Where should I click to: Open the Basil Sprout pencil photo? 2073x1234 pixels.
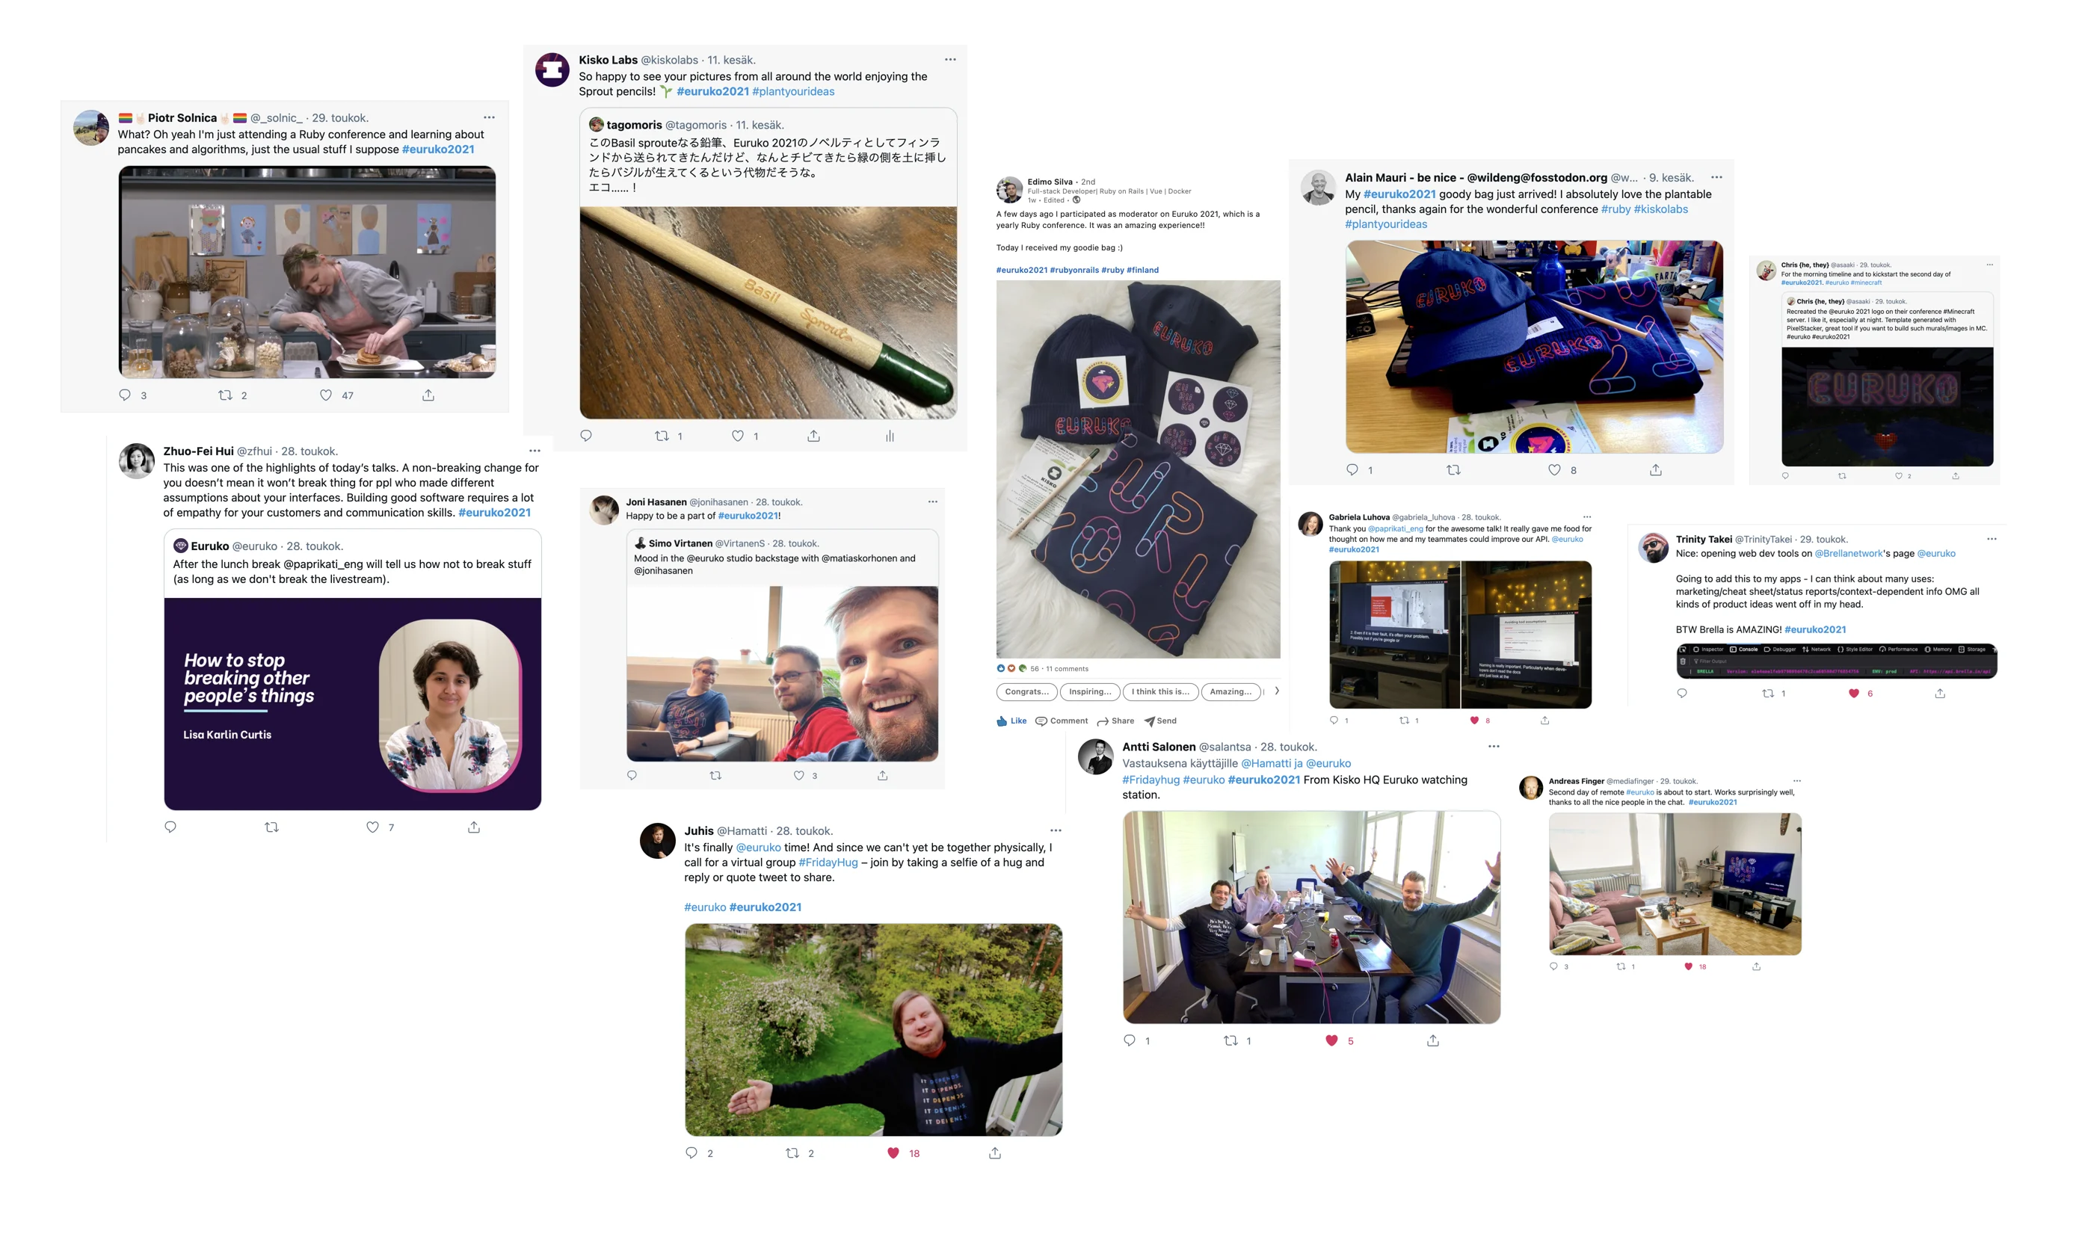[x=768, y=312]
